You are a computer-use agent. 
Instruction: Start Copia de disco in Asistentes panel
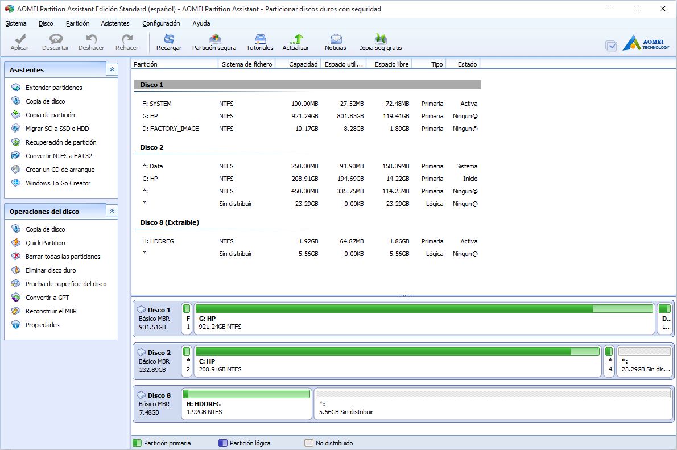click(x=45, y=101)
